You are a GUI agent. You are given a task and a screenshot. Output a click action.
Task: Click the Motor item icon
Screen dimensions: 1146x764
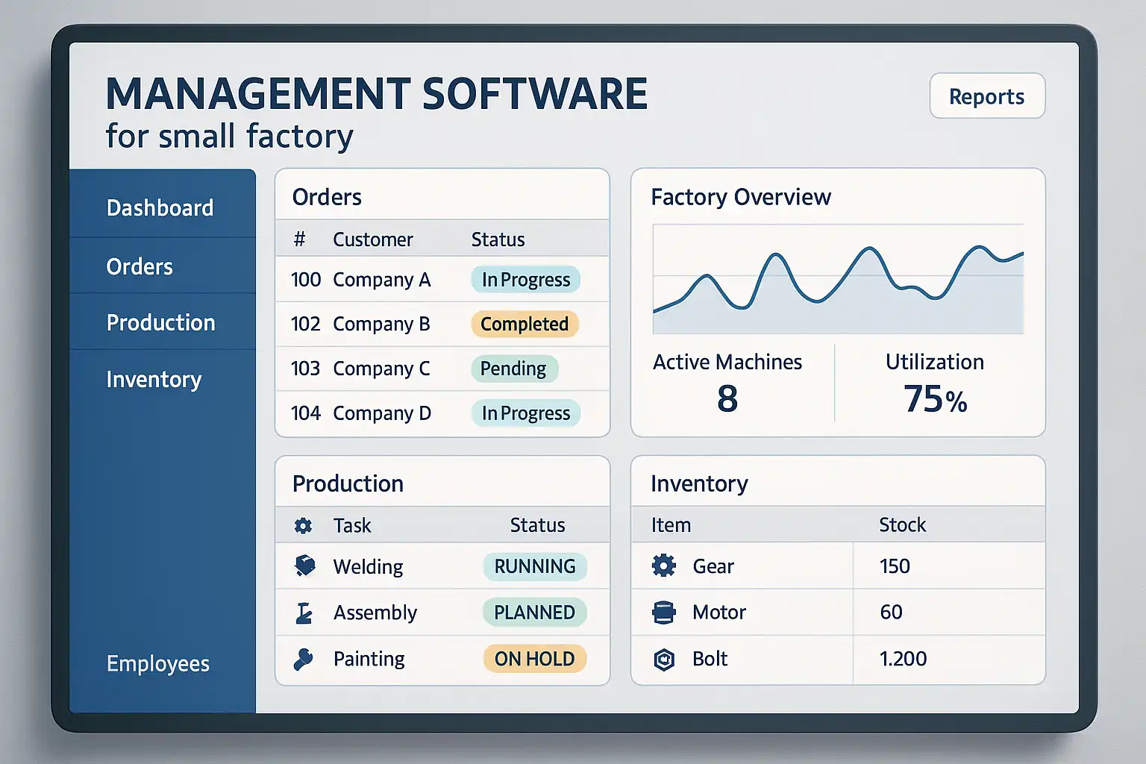tap(663, 613)
